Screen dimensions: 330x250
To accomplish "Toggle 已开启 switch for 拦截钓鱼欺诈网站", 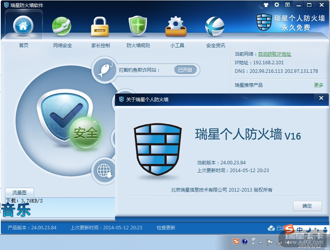I will (185, 70).
